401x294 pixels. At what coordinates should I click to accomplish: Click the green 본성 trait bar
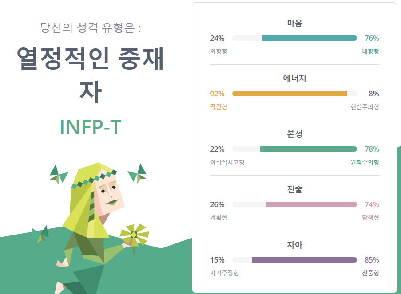(308, 149)
